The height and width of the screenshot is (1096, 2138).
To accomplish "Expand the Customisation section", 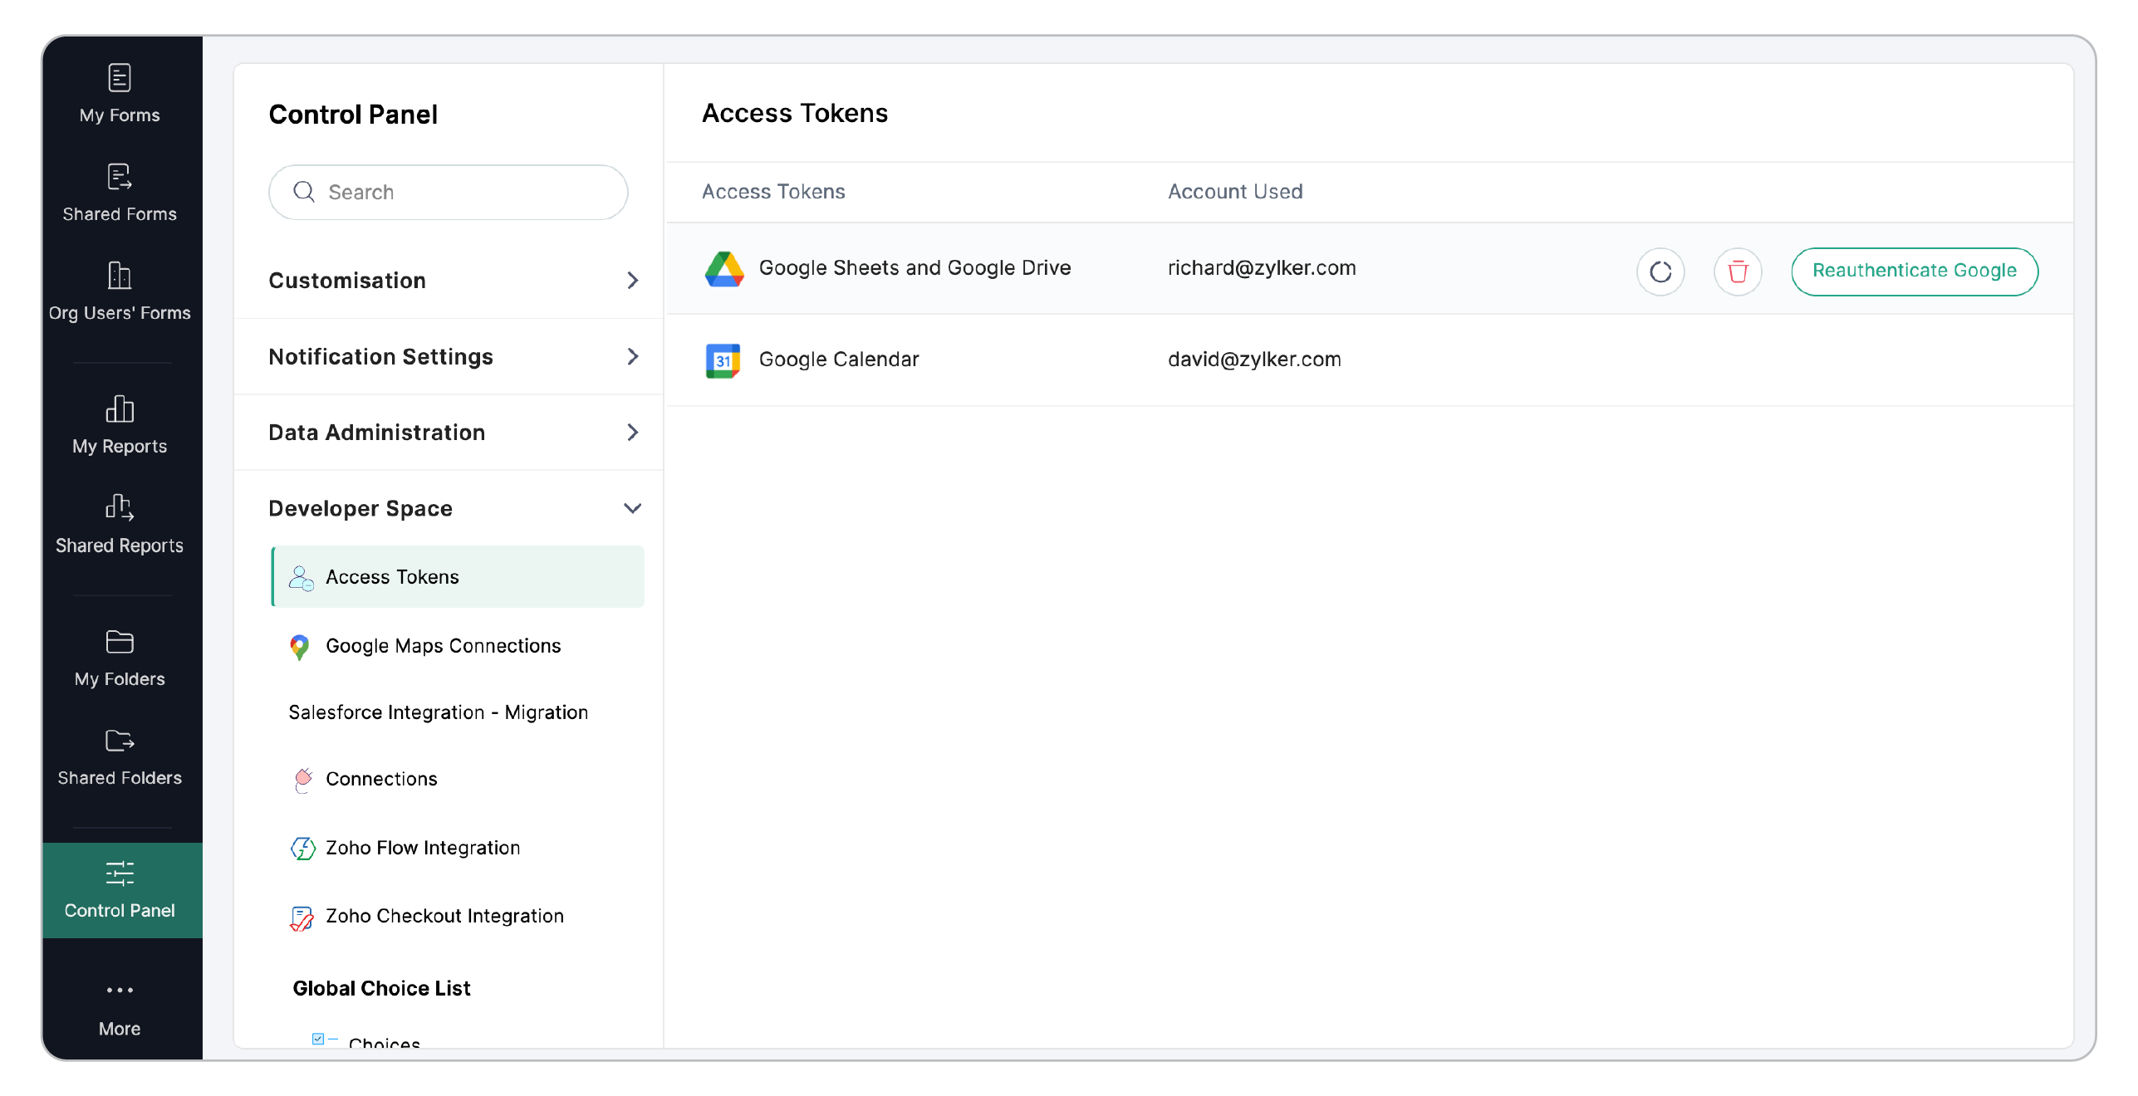I will coord(453,281).
